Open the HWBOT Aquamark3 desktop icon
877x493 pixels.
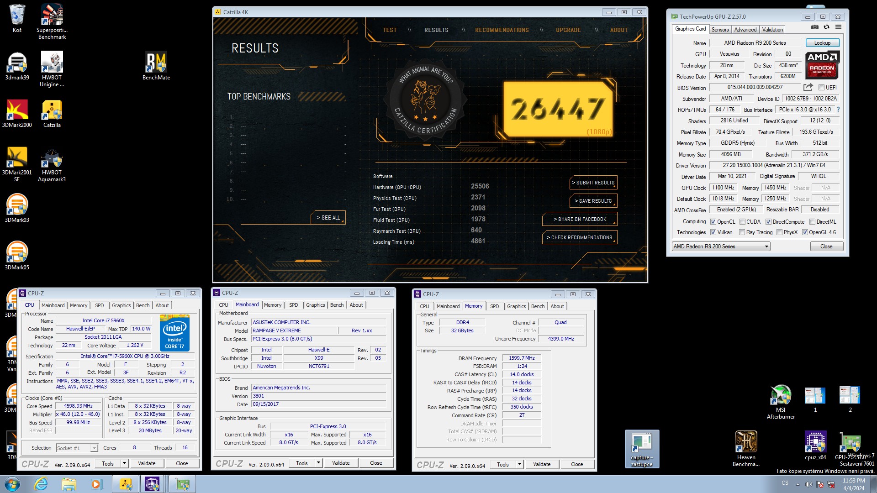tap(52, 164)
